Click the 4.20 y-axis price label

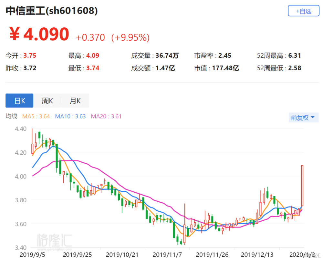(x=21, y=153)
